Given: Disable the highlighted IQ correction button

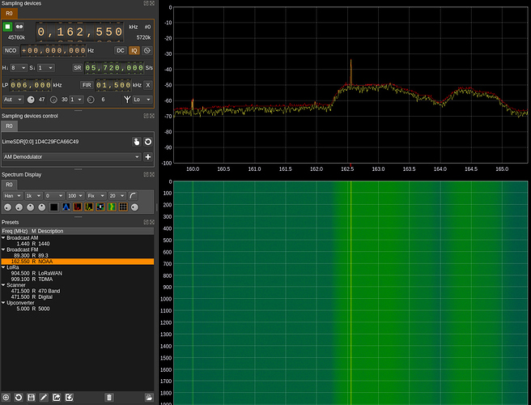Looking at the screenshot, I should tap(134, 50).
